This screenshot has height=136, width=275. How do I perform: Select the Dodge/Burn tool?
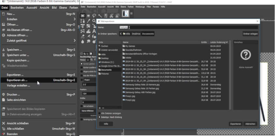(x=94, y=42)
